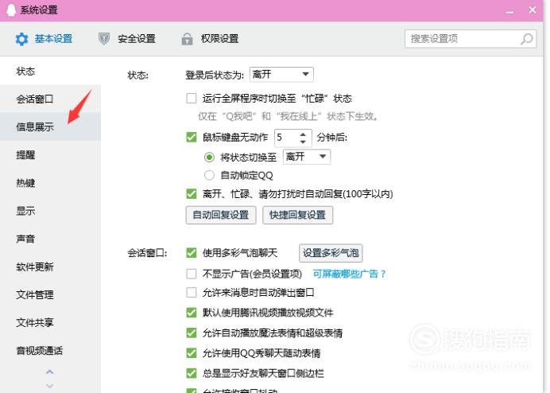Click the sidebar scroll-down chevron

pos(50,386)
